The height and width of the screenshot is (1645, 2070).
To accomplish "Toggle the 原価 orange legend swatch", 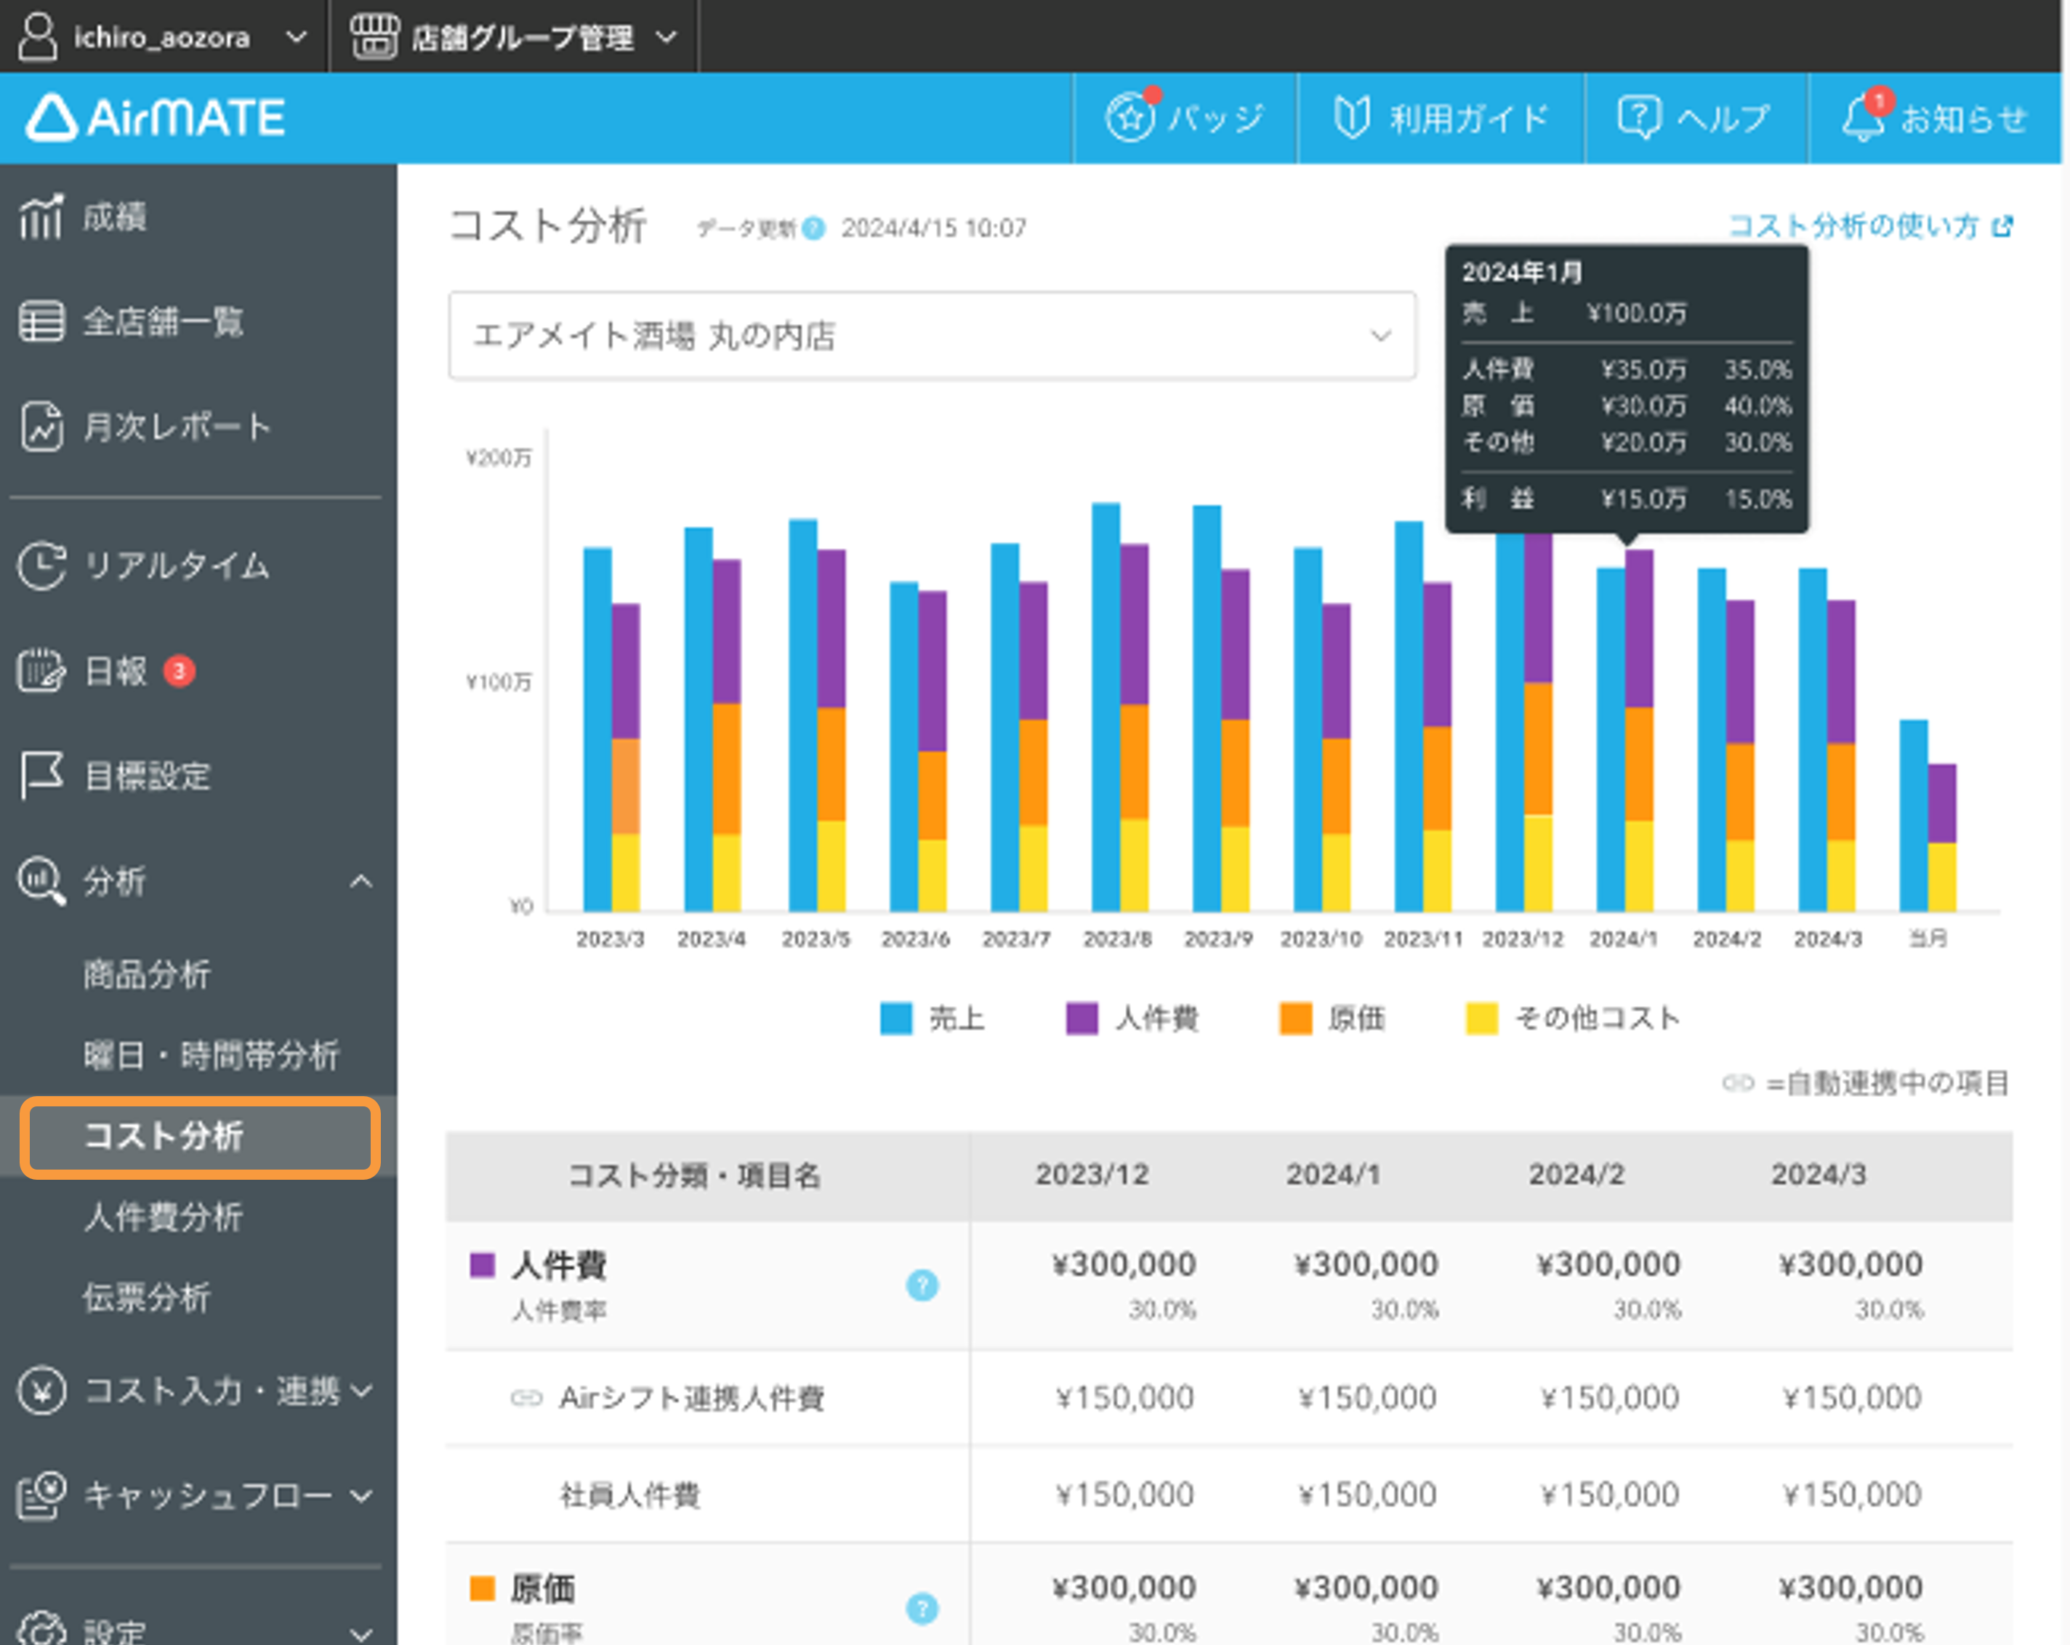I will point(1295,1018).
